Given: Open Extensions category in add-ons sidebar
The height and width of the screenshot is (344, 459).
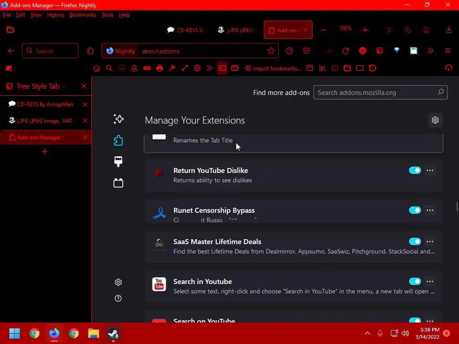Looking at the screenshot, I should (118, 140).
